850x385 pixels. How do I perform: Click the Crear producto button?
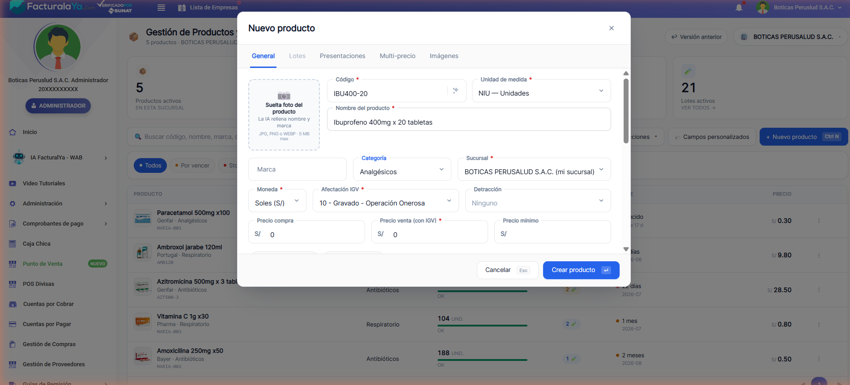click(581, 270)
